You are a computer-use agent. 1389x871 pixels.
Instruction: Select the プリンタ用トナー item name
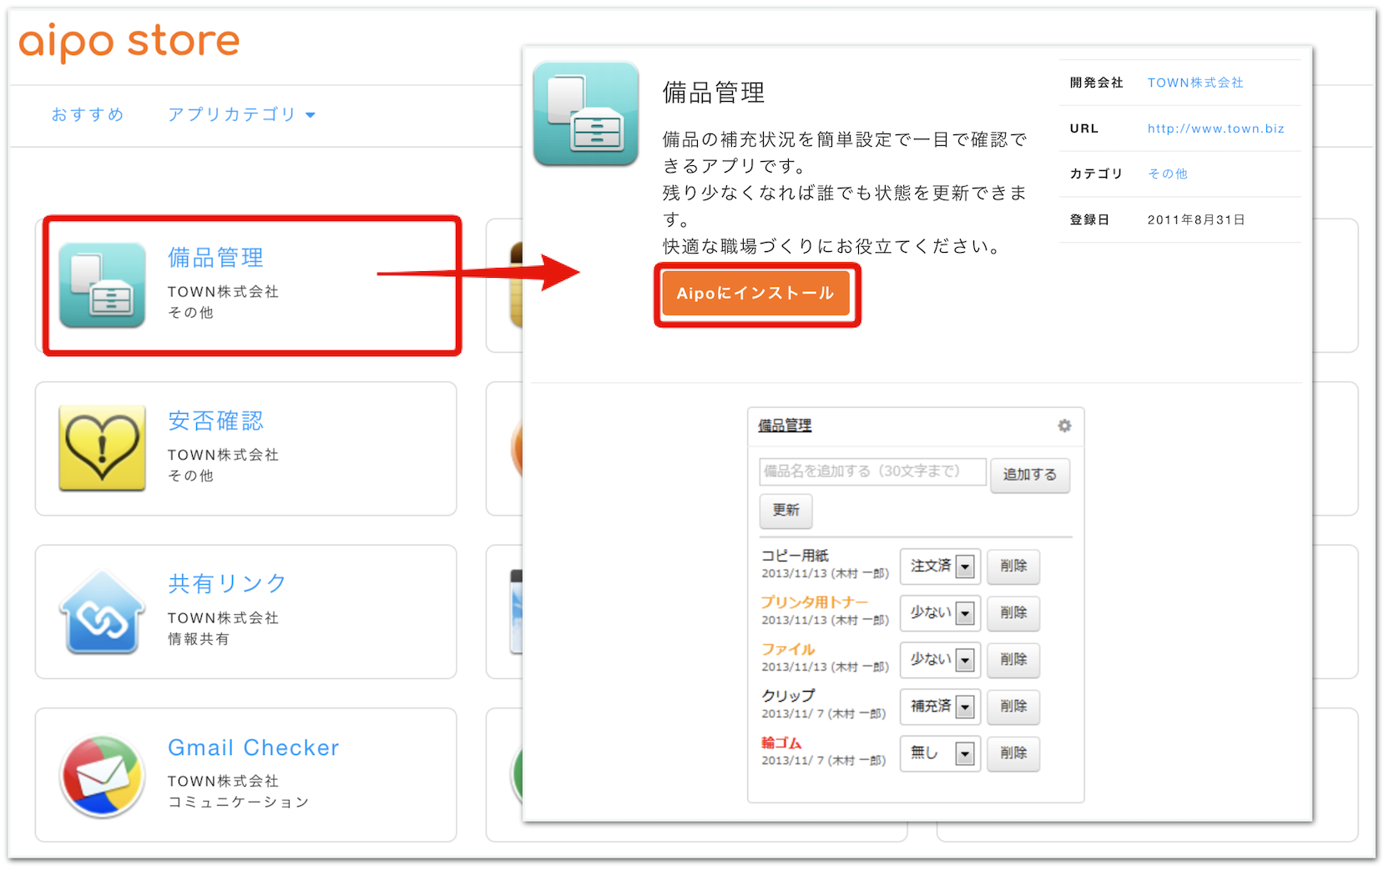[x=815, y=602]
